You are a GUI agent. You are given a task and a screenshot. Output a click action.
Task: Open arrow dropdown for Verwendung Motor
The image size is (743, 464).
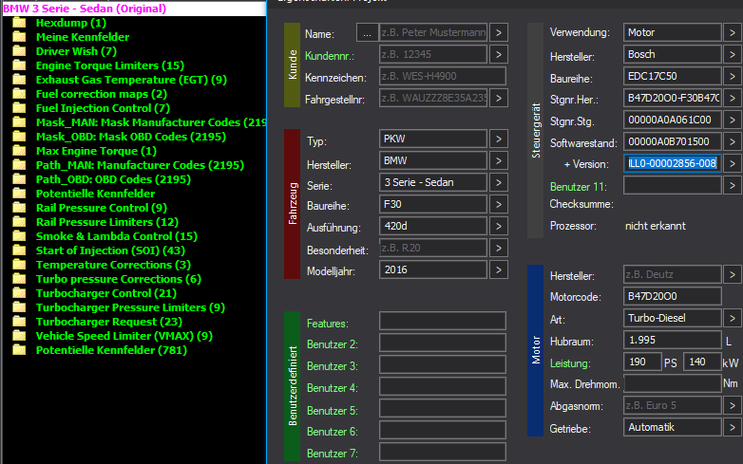click(x=733, y=32)
